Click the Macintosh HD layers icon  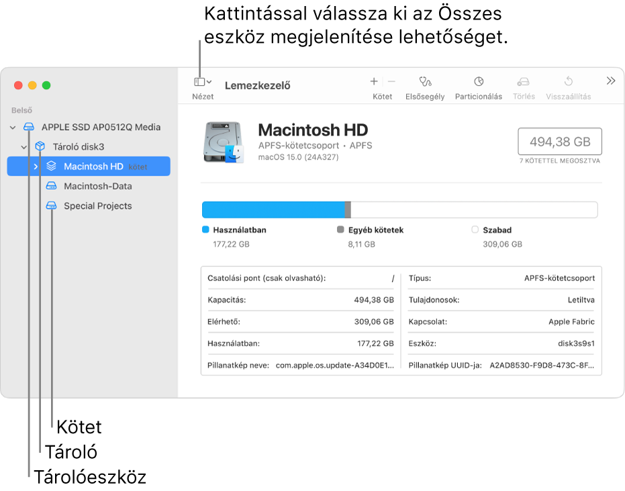51,166
